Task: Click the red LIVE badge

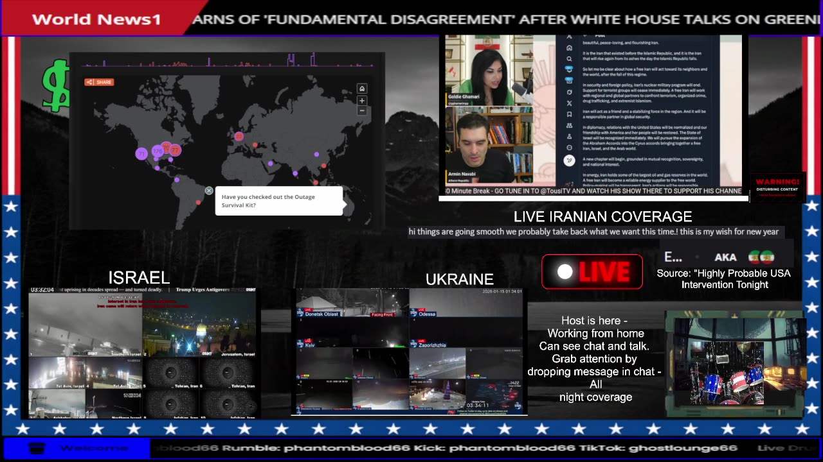Action: (592, 272)
